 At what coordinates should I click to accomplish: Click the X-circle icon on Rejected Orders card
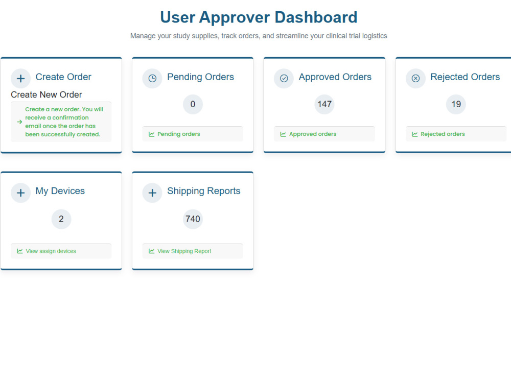pyautogui.click(x=415, y=79)
